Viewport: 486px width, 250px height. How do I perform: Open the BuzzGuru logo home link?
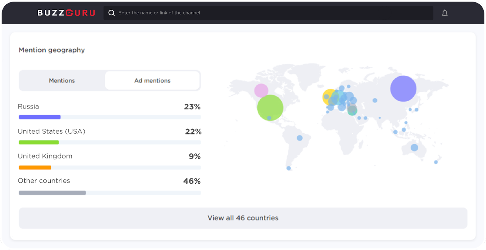point(67,13)
